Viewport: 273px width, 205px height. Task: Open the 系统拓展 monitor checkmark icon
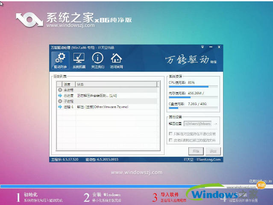(79, 60)
